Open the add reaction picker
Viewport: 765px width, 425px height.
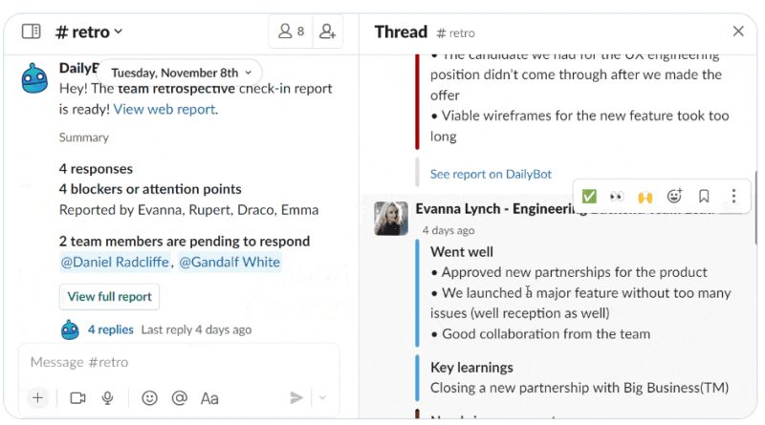pyautogui.click(x=674, y=196)
